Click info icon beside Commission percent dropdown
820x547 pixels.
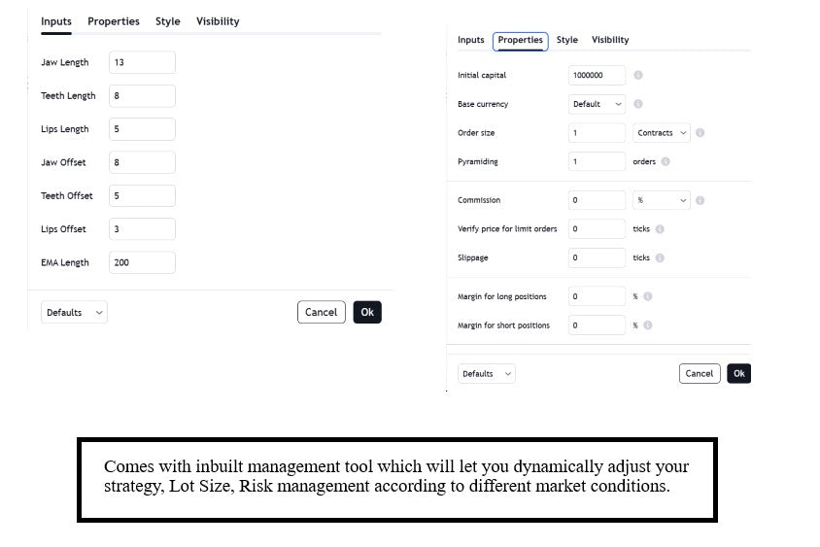(700, 200)
